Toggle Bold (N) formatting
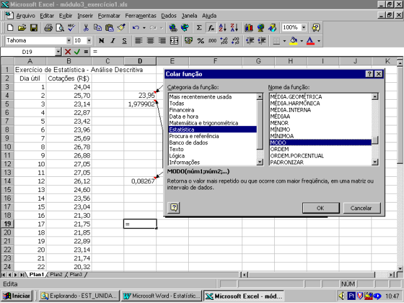Image resolution: width=404 pixels, height=303 pixels. tap(101, 40)
